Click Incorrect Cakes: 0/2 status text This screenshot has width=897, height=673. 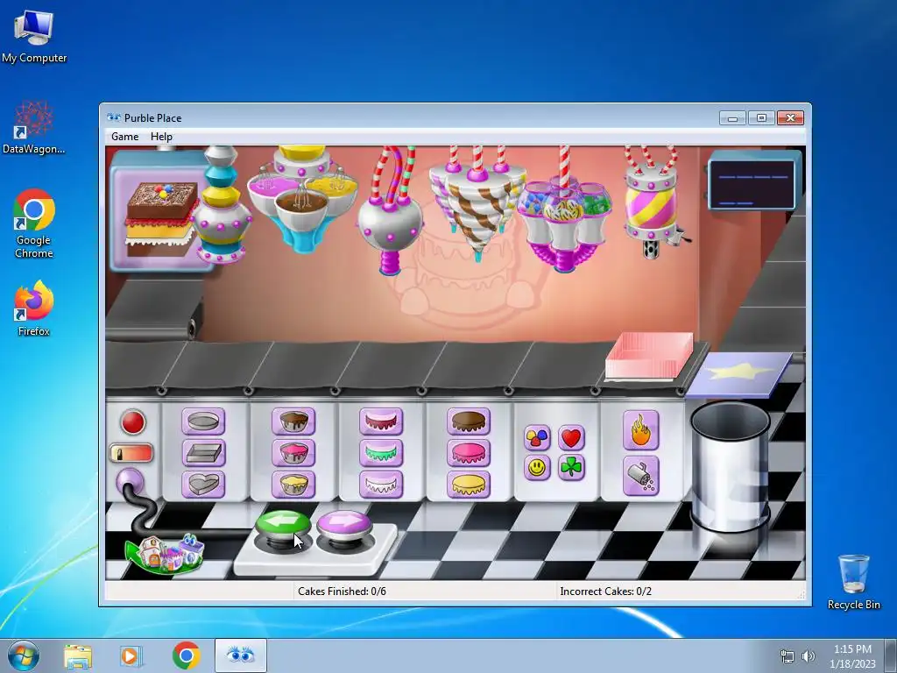tap(606, 592)
